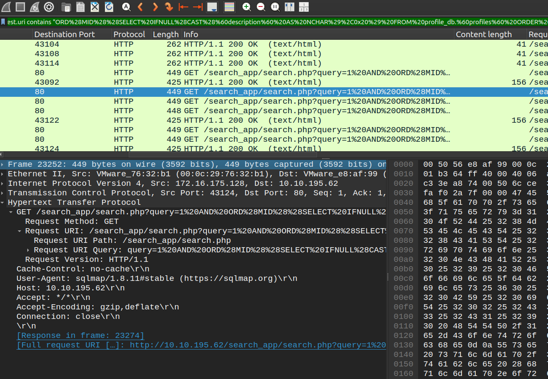Click the Stop capture square icon
This screenshot has width=548, height=379.
(x=20, y=6)
